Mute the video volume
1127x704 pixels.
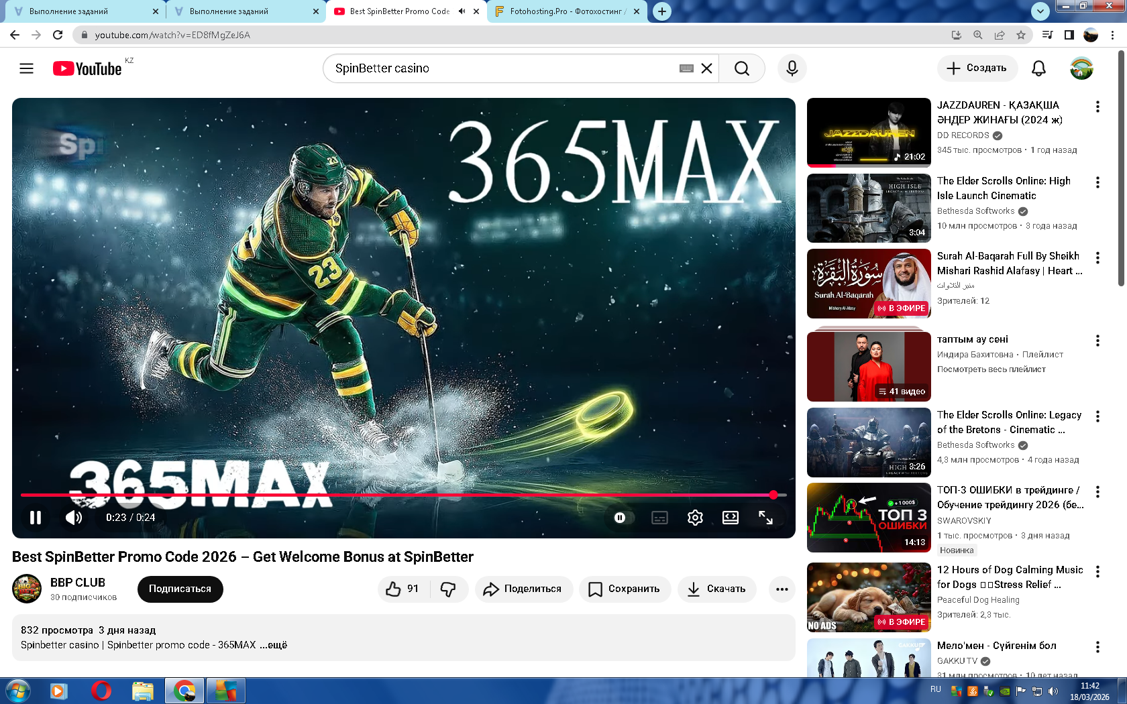coord(74,518)
